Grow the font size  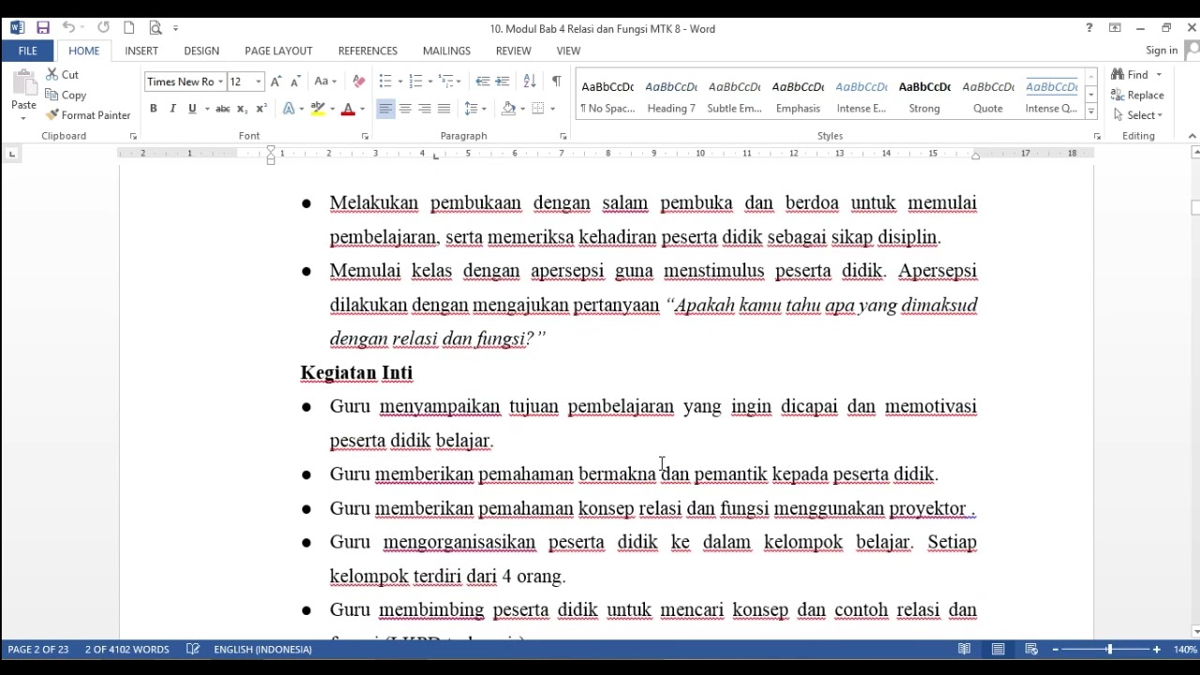pyautogui.click(x=276, y=82)
